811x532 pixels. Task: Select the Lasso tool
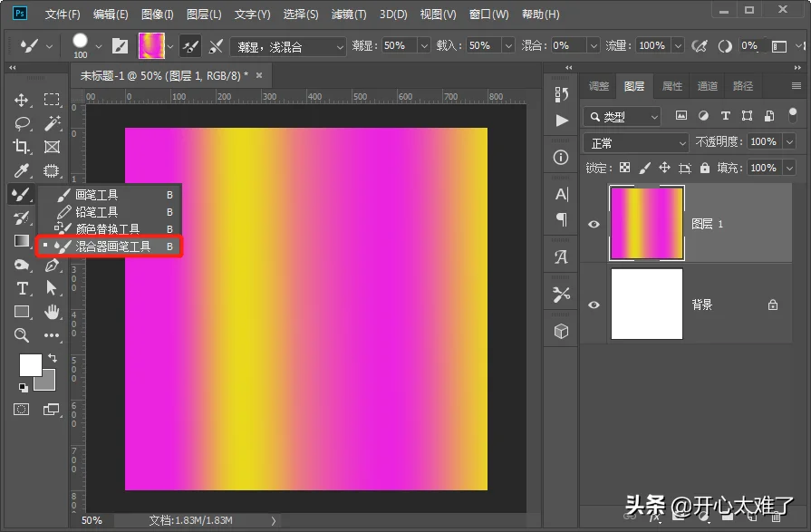pos(23,123)
